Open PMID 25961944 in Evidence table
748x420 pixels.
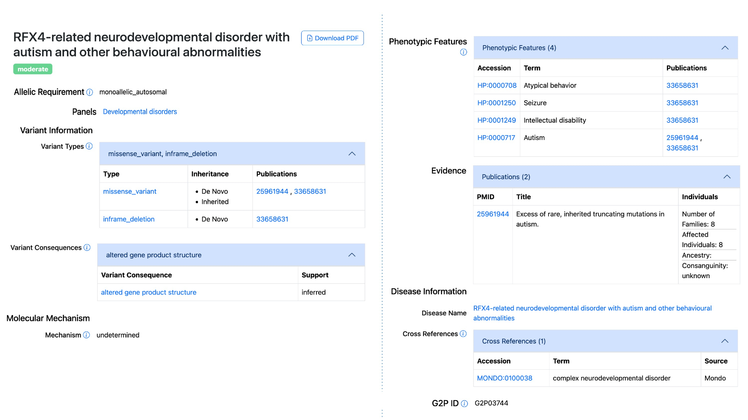pyautogui.click(x=493, y=214)
